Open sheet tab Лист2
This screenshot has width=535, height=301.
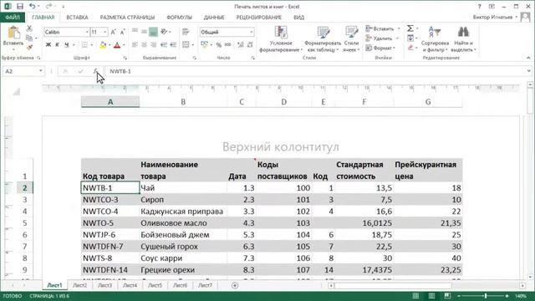[80, 285]
